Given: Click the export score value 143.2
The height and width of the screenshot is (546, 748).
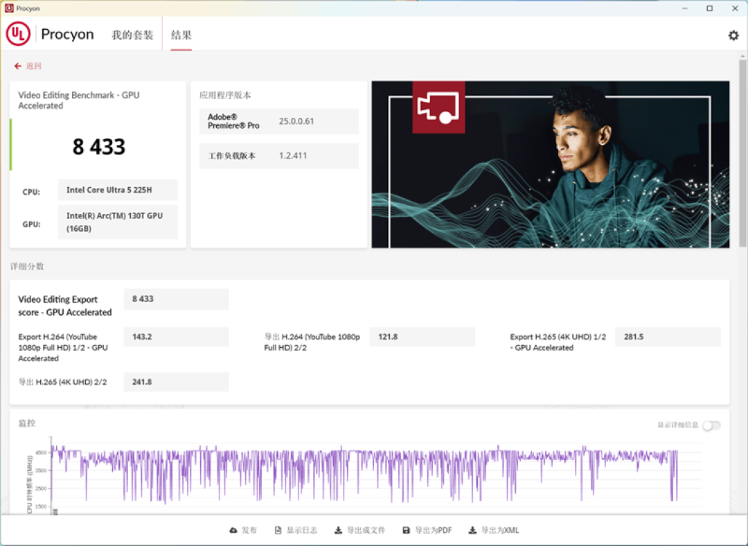Looking at the screenshot, I should (x=176, y=337).
